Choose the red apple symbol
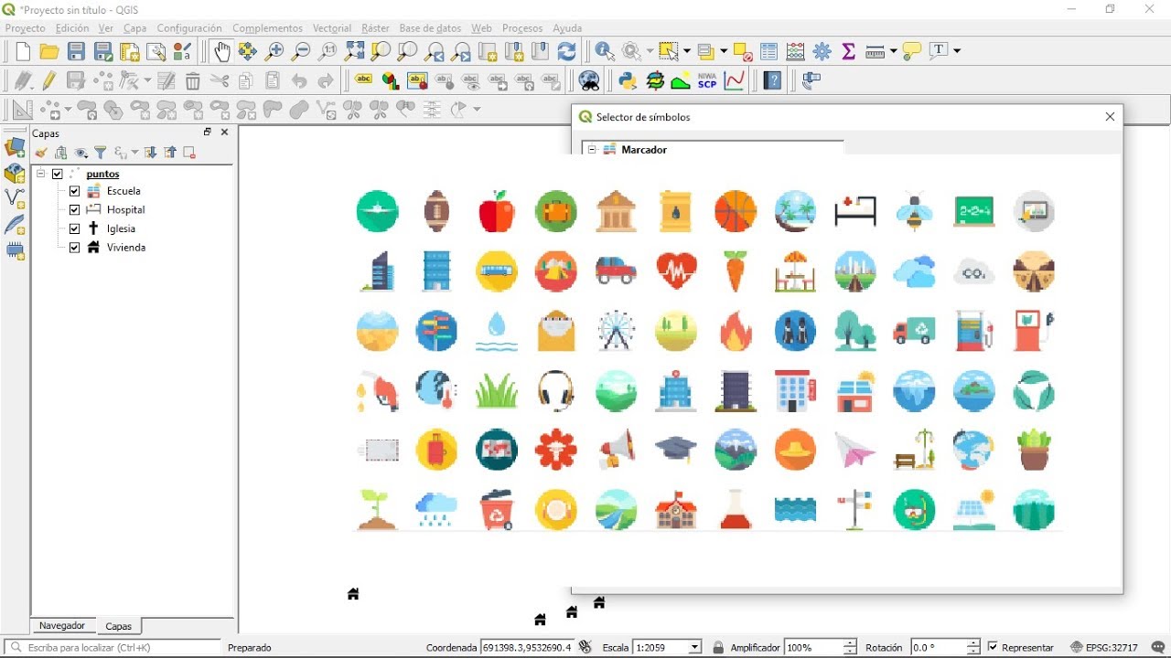This screenshot has height=658, width=1171. coord(497,211)
